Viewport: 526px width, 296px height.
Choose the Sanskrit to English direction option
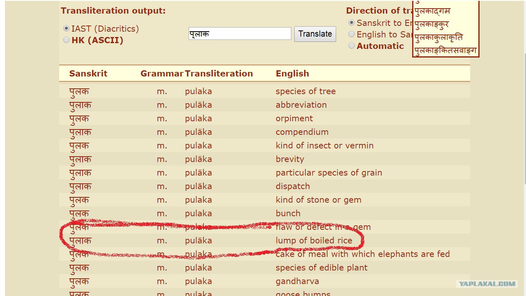pos(351,23)
